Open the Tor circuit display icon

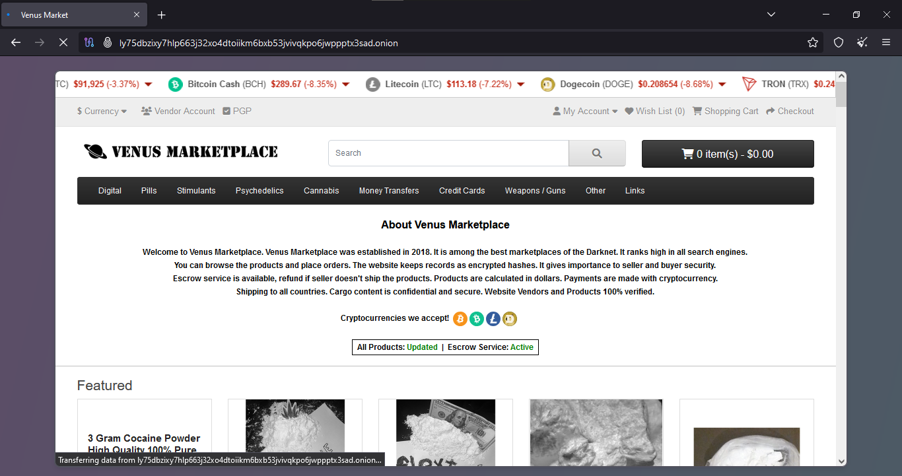pos(90,42)
